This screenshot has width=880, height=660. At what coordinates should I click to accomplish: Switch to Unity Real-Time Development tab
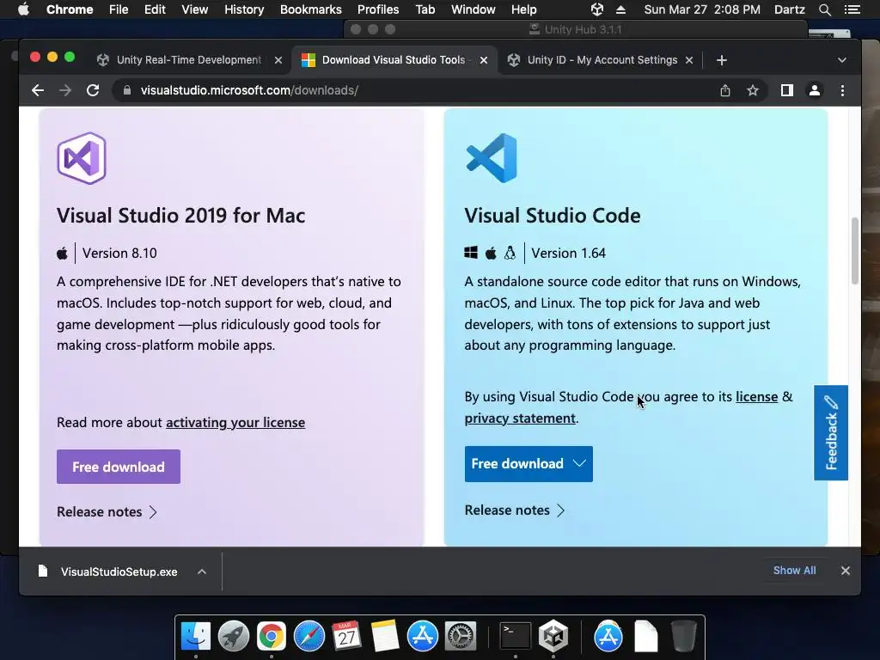point(188,60)
